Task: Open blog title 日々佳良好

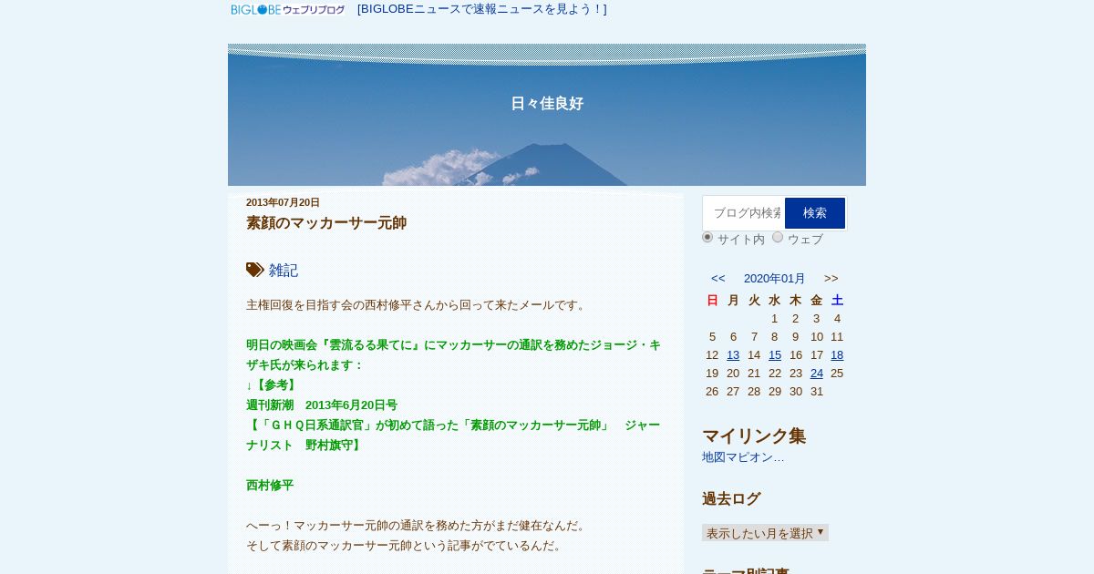Action: pyautogui.click(x=547, y=103)
